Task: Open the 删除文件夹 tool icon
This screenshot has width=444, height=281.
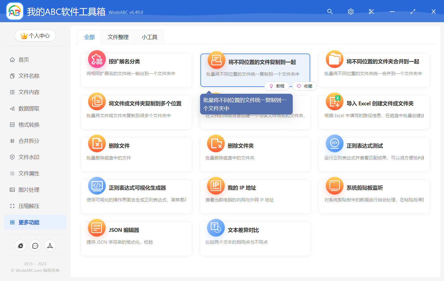Action: pos(216,143)
